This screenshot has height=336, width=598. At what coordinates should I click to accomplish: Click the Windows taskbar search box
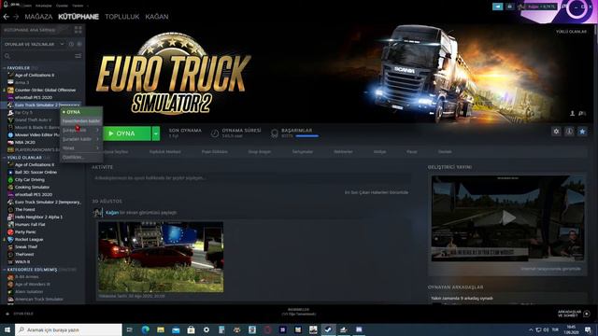pyautogui.click(x=68, y=329)
